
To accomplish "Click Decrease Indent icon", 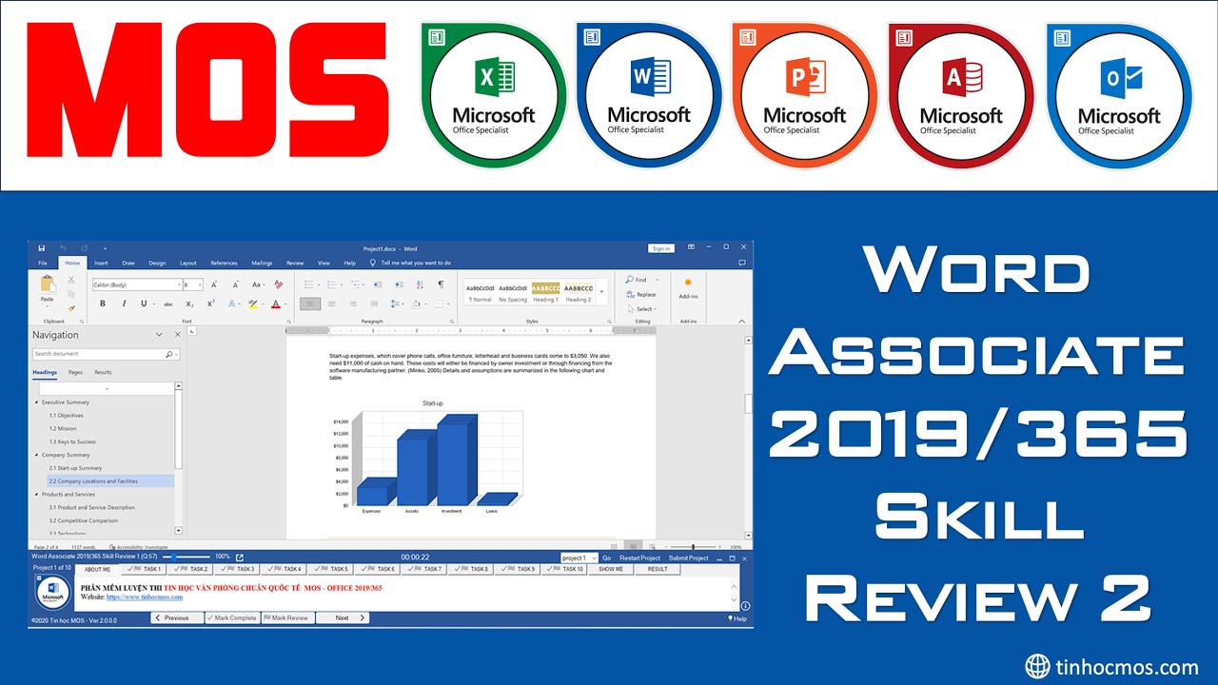I will [x=377, y=284].
